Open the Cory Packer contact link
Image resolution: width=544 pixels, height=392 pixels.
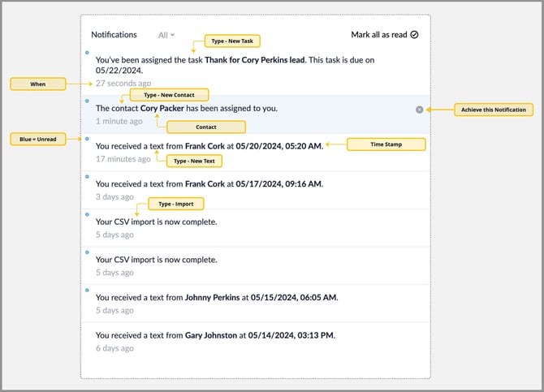[166, 108]
